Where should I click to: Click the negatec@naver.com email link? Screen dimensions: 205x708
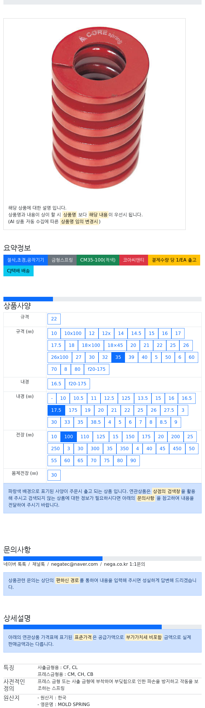(x=74, y=564)
